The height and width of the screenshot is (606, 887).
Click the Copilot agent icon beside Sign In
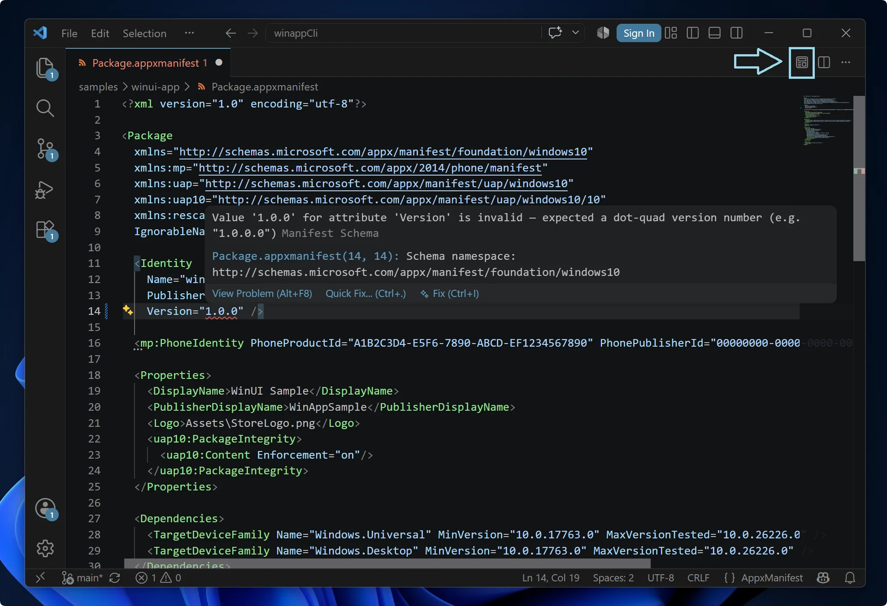pos(603,33)
